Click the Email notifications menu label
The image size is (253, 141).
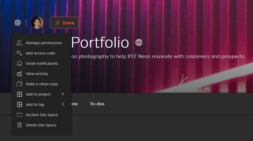pyautogui.click(x=42, y=63)
